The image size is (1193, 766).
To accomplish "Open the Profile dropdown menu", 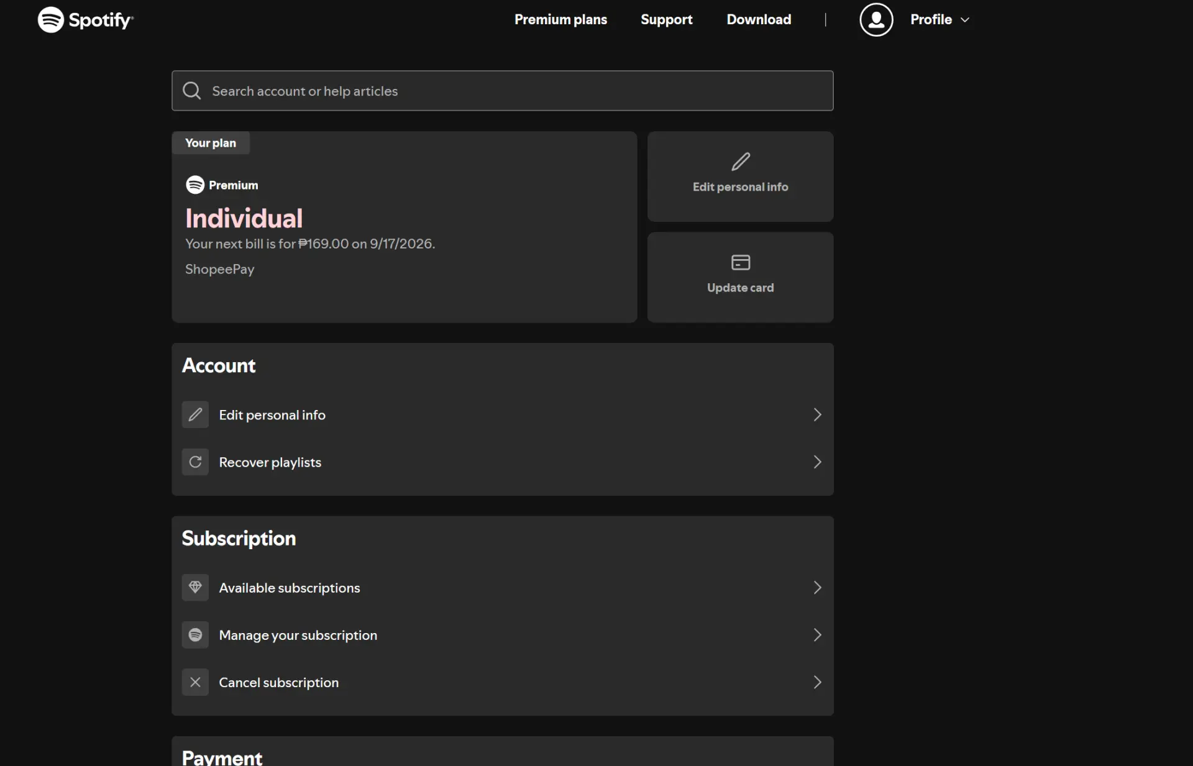I will coord(939,20).
